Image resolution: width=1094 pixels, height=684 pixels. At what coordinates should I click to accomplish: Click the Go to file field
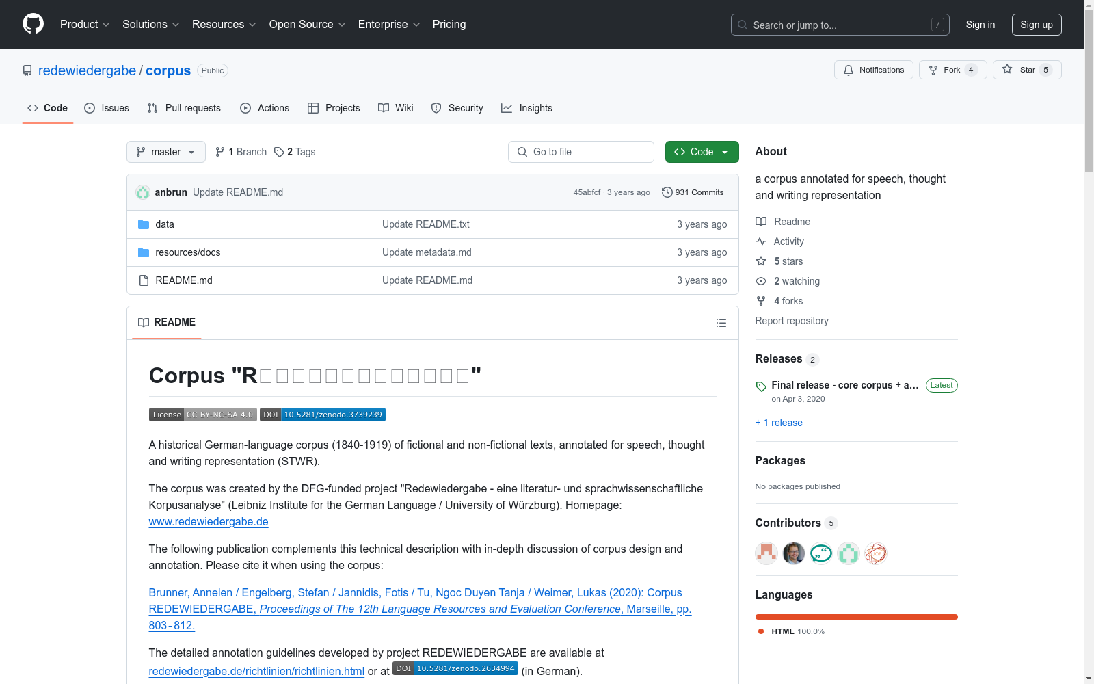581,152
